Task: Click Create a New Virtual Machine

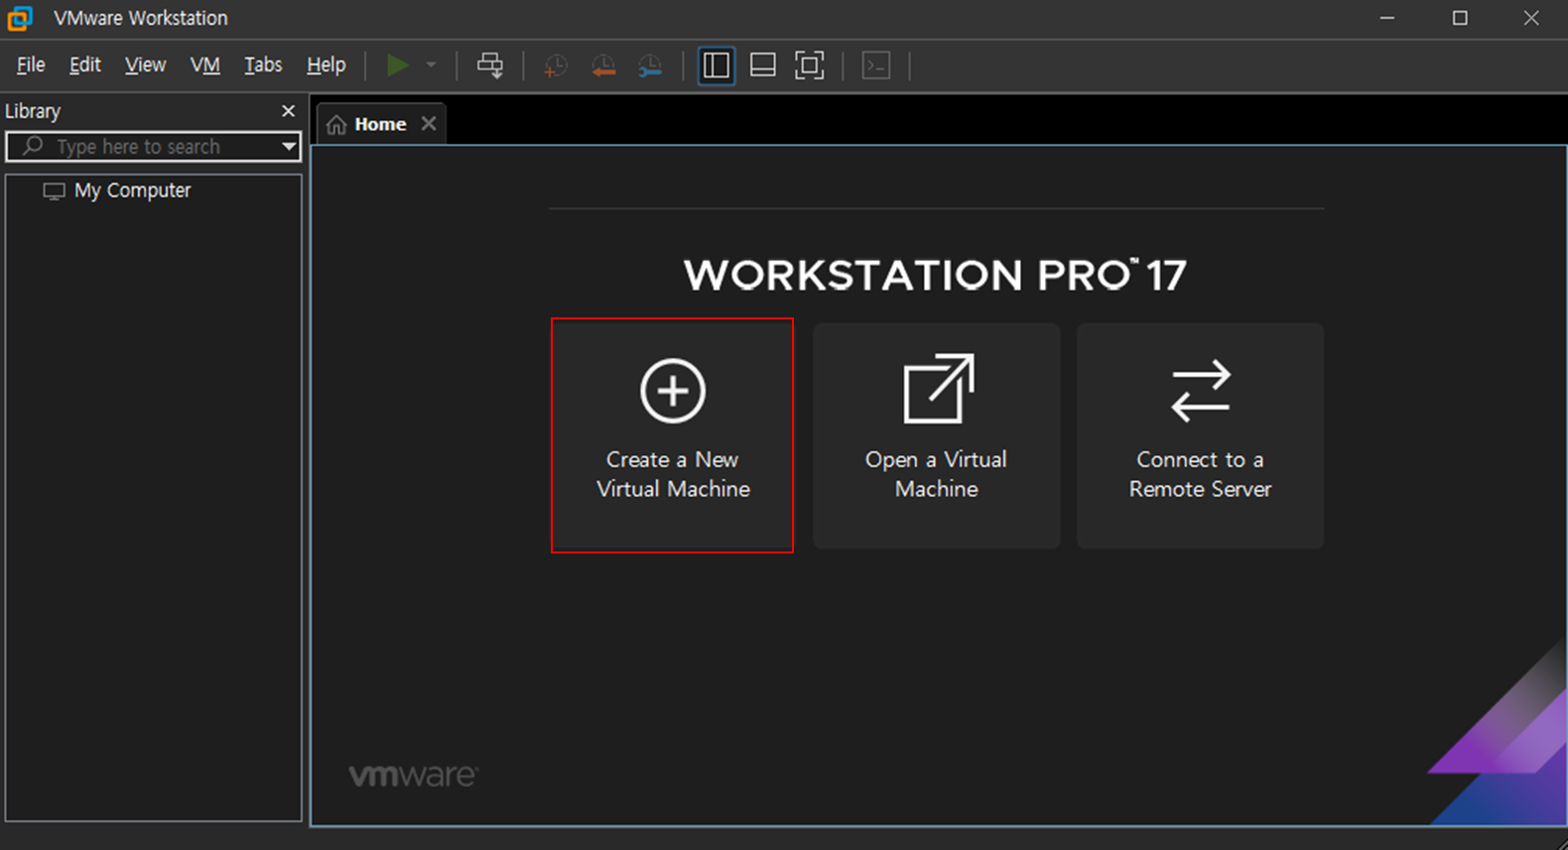Action: pos(673,435)
